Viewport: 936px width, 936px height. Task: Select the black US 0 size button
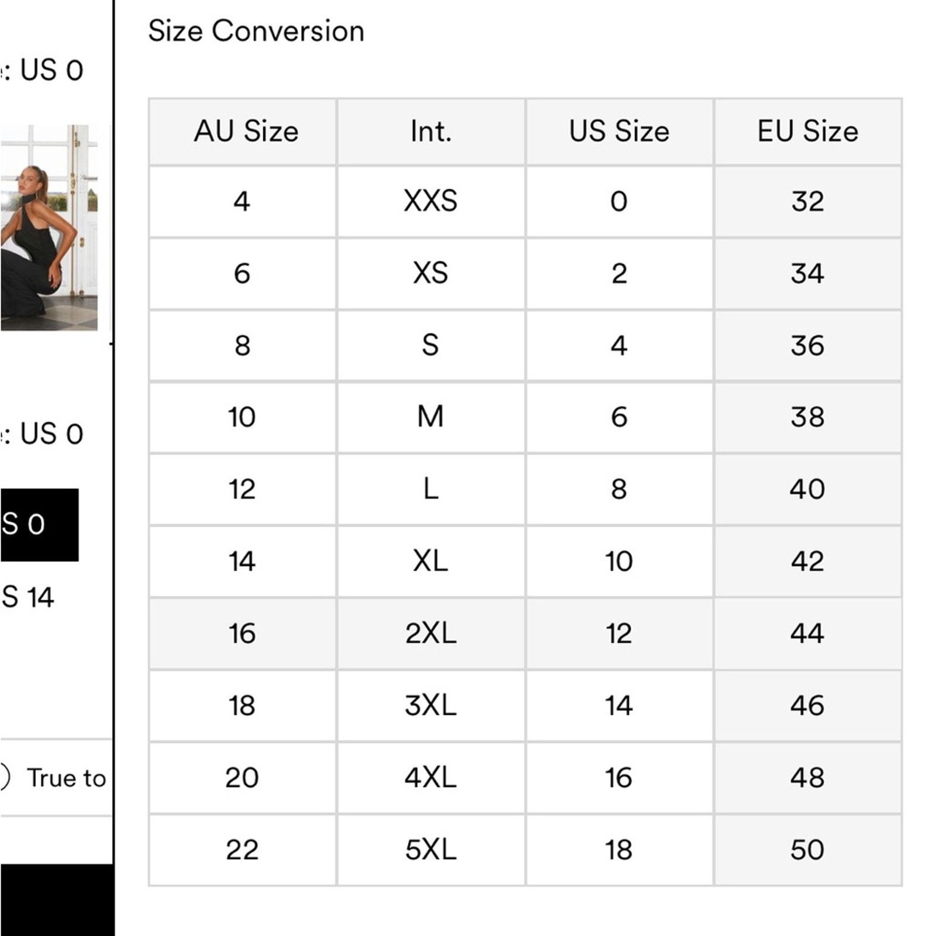point(39,525)
